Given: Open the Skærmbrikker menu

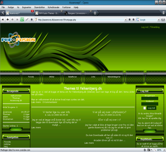Looking at the screenshot, I should tap(40, 7).
